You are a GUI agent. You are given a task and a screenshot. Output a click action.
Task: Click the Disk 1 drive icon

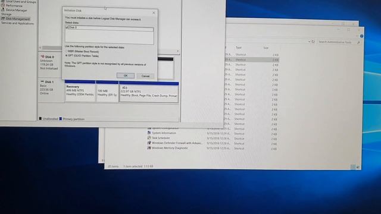[x=42, y=81]
